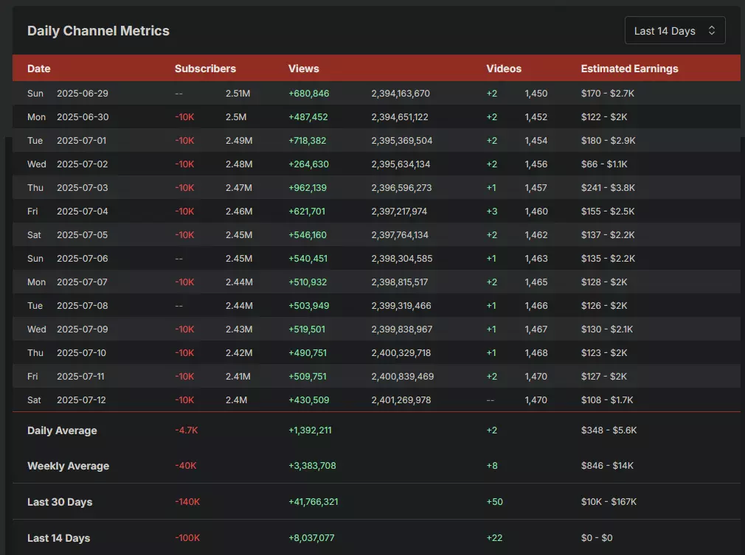Select date 2025-07-04
The width and height of the screenshot is (745, 555).
tap(83, 212)
